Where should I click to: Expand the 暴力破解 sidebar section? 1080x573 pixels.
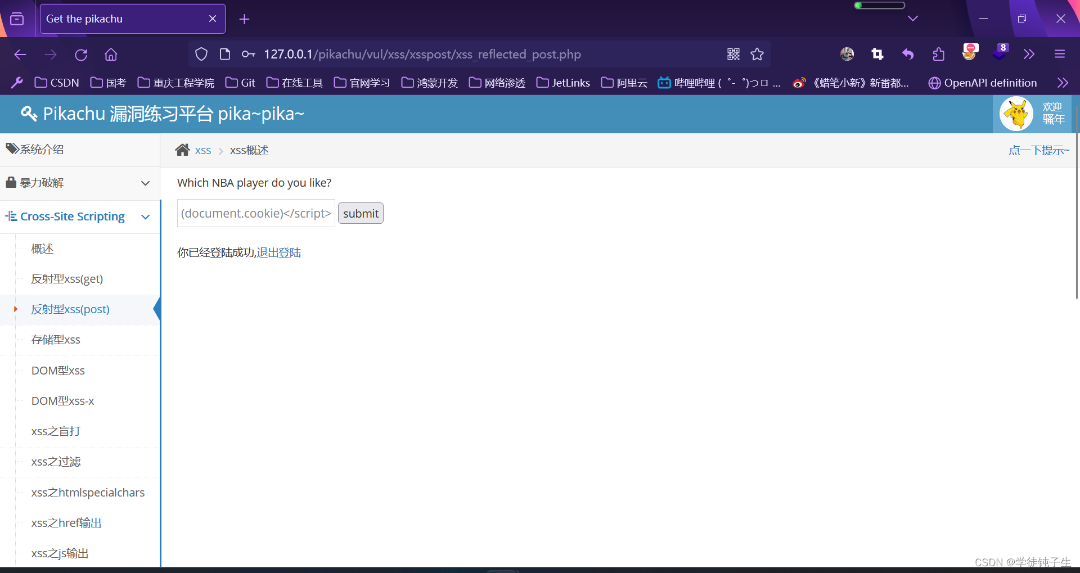[80, 183]
